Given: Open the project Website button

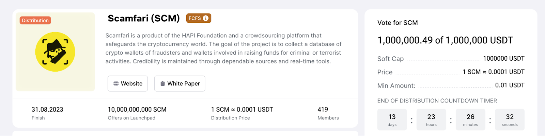Looking at the screenshot, I should (x=128, y=83).
